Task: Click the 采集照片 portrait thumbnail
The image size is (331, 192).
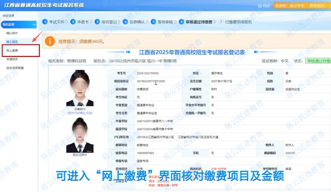Action: 80,88
